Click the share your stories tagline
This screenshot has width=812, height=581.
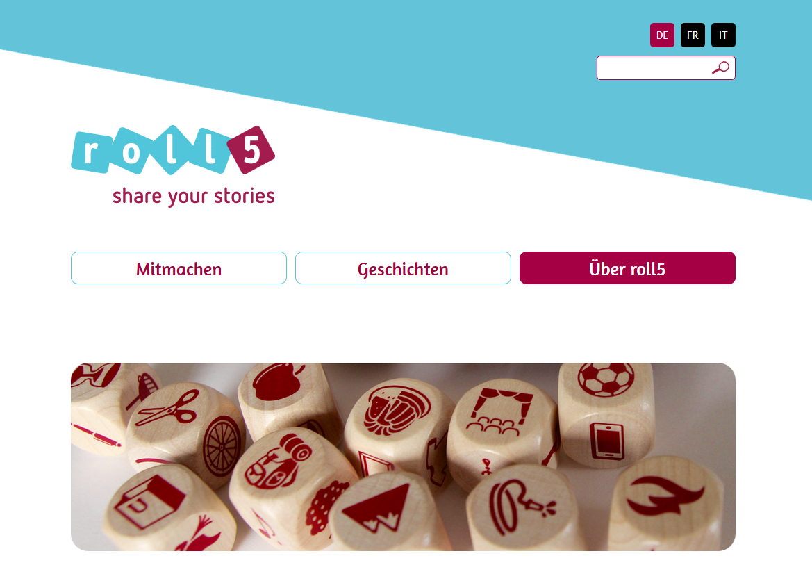(x=194, y=197)
